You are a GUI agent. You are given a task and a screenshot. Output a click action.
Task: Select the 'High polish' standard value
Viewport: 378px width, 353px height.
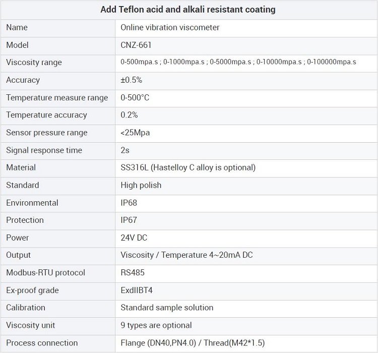(x=141, y=185)
